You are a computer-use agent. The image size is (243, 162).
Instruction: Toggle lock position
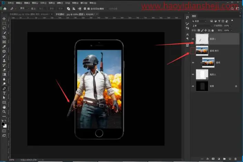206,30
